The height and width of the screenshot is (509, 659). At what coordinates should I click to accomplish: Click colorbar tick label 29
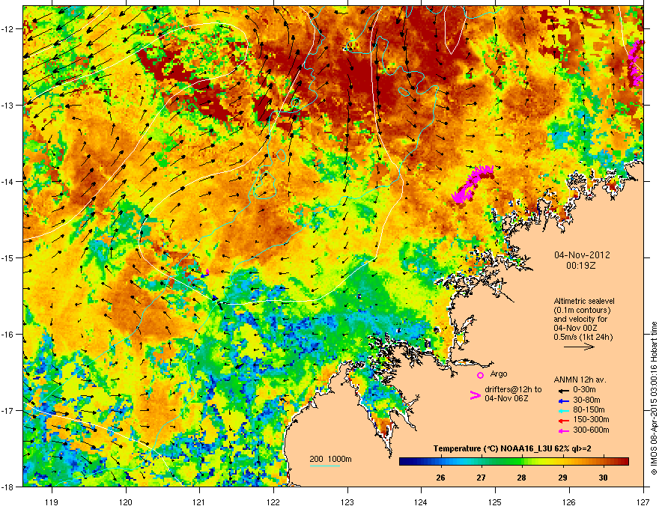pyautogui.click(x=562, y=478)
